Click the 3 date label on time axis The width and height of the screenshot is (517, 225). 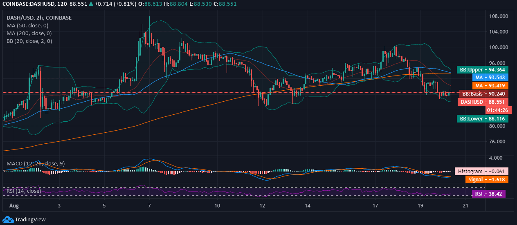point(59,205)
